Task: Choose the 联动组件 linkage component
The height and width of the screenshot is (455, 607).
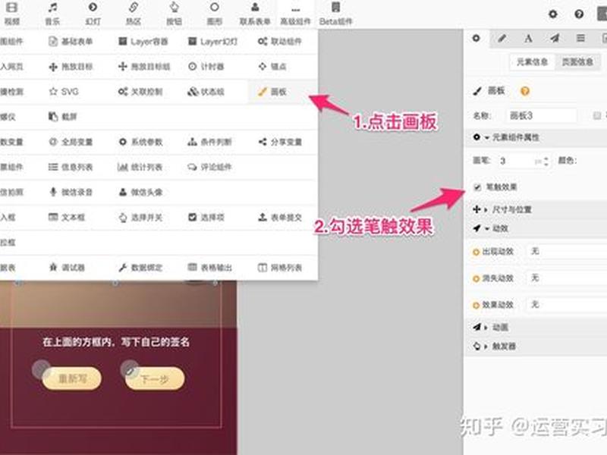Action: point(279,42)
